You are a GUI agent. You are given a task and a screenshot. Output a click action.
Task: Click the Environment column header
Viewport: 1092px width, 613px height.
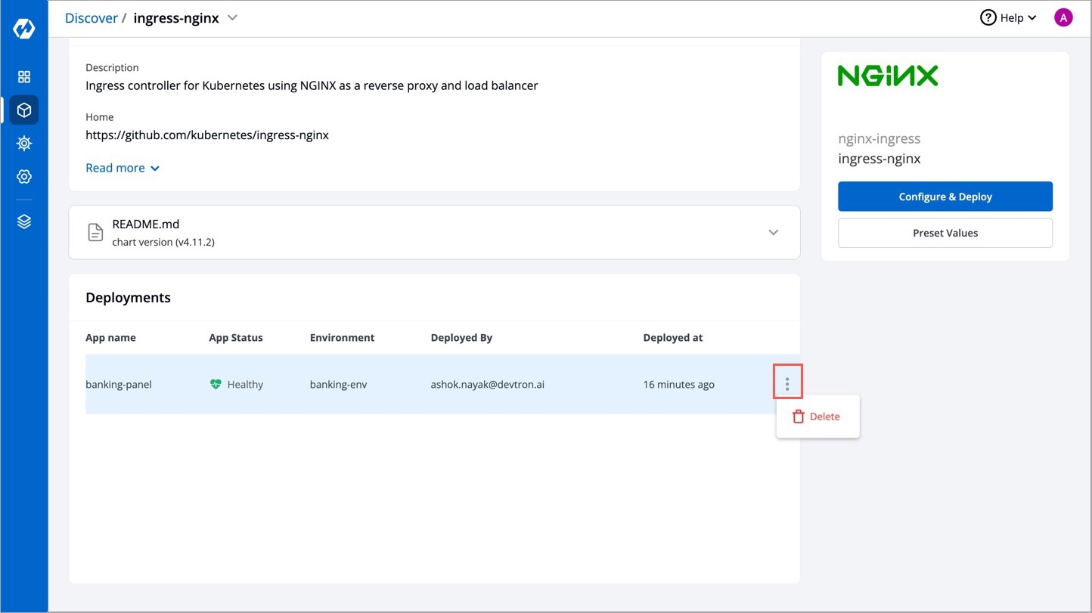(342, 338)
